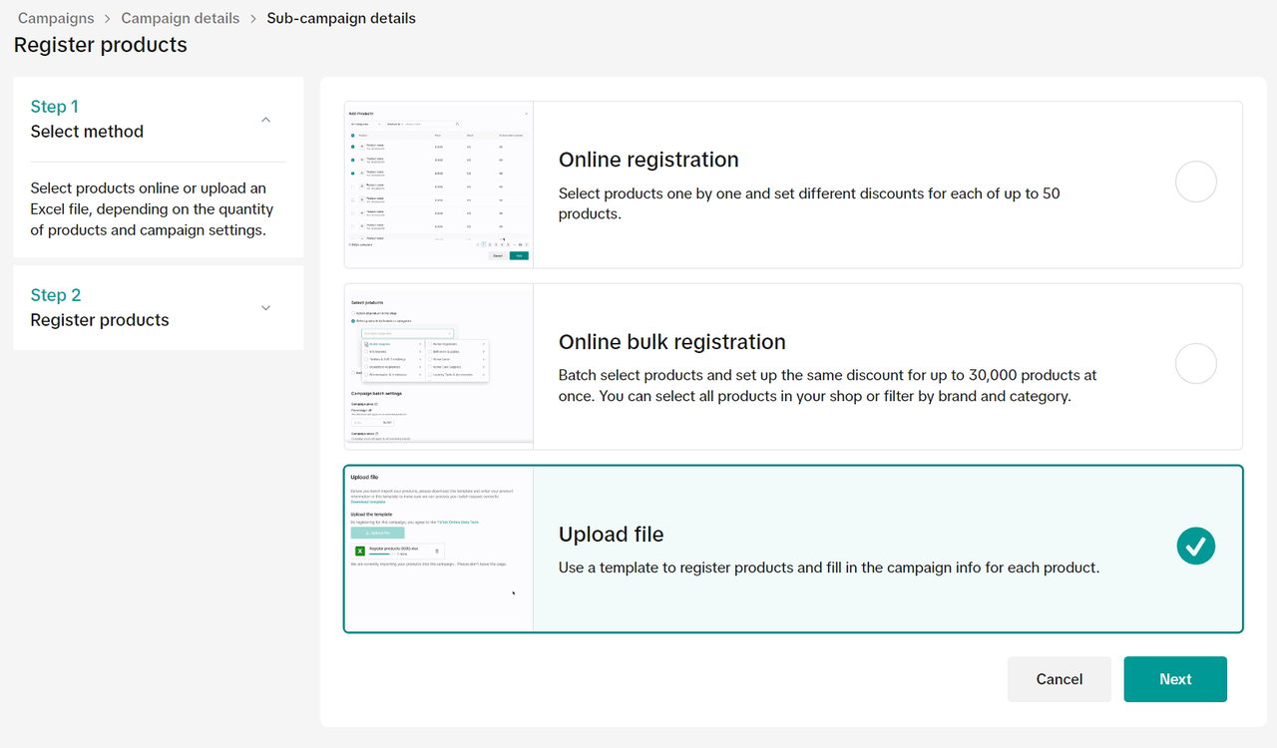Select the Online registration radio button
1277x748 pixels.
point(1195,183)
